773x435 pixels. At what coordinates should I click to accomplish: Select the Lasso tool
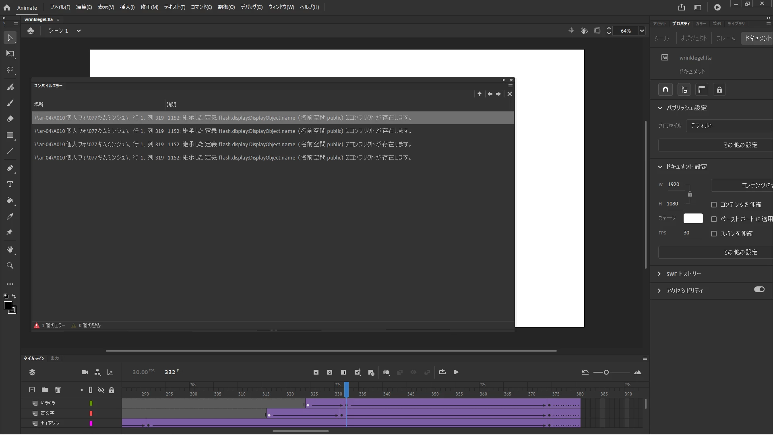coord(10,70)
